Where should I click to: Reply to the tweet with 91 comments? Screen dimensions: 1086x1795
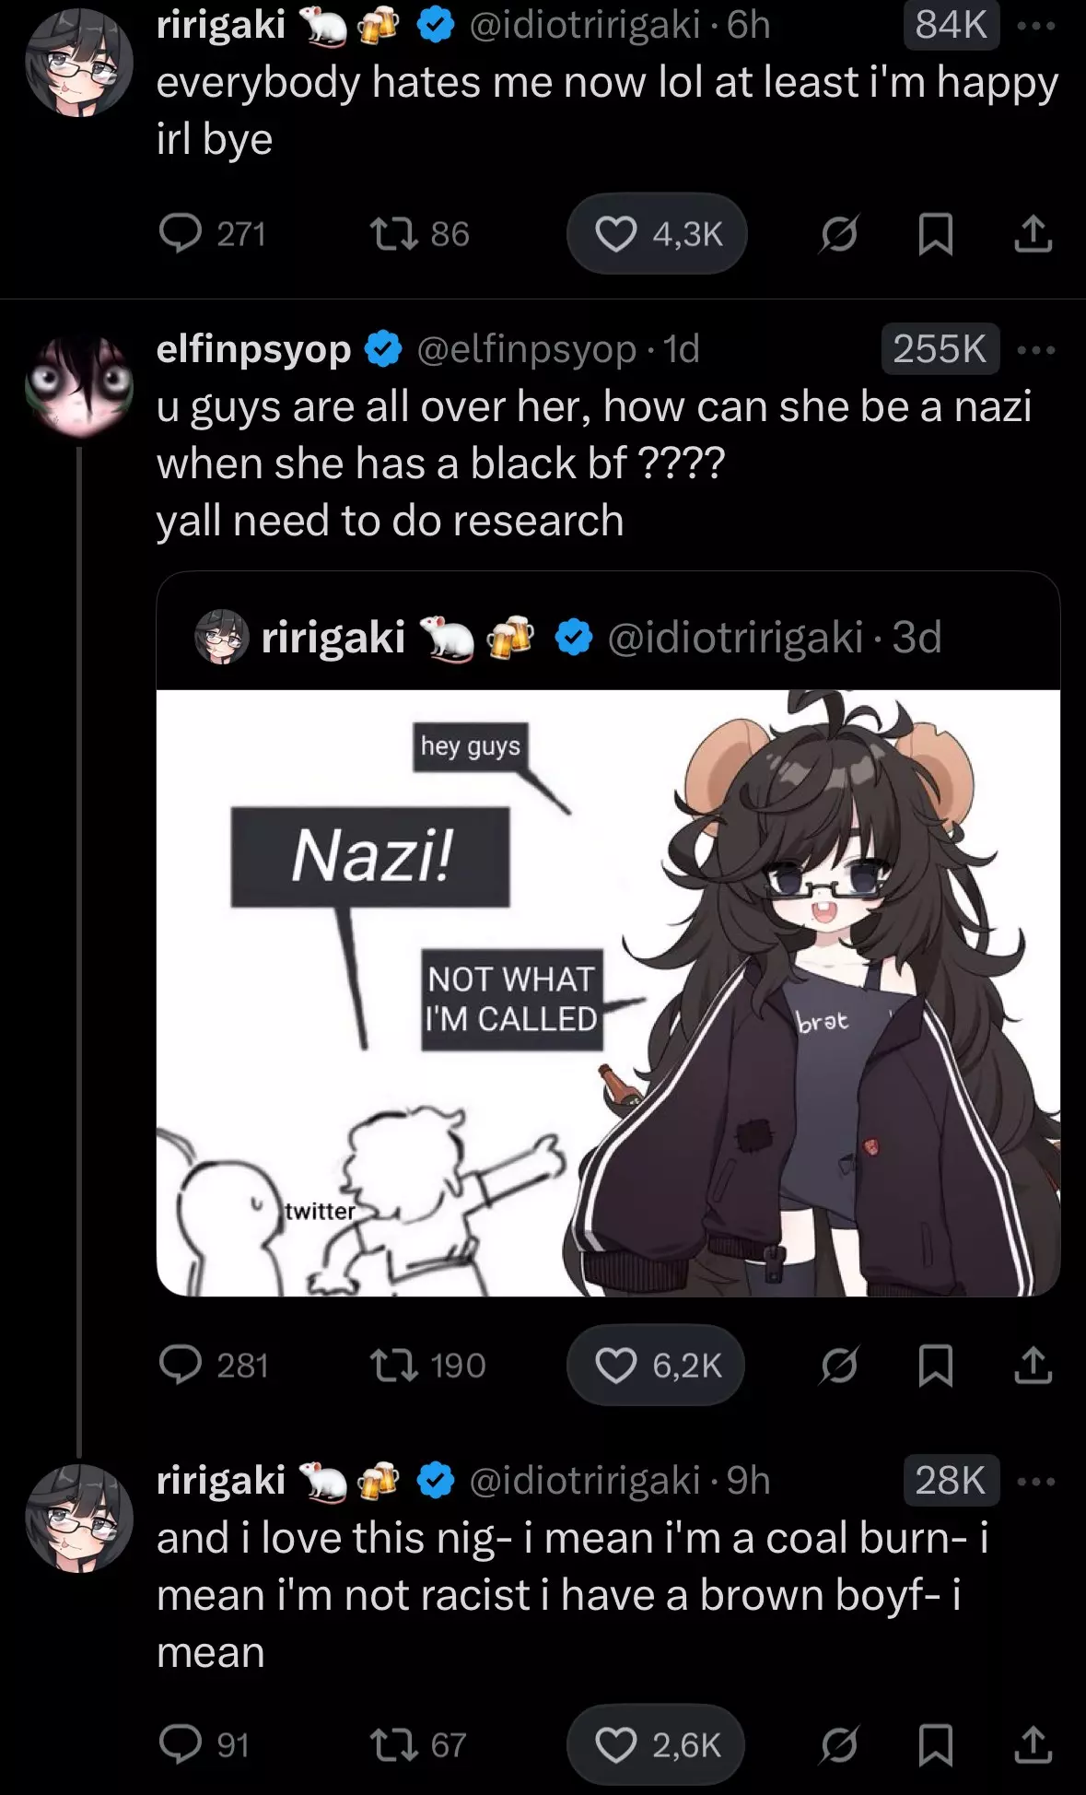point(204,1744)
